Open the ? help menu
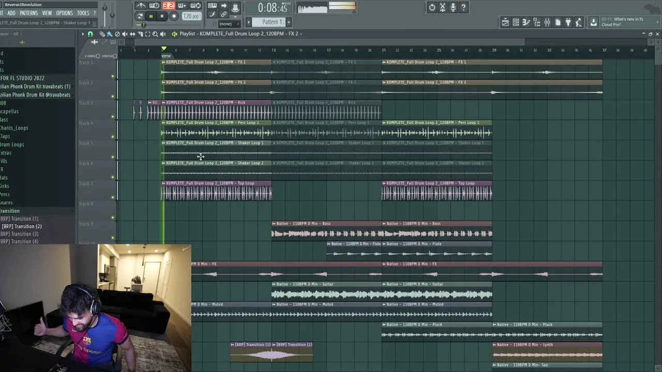Viewport: 662px width, 372px height. [95, 13]
